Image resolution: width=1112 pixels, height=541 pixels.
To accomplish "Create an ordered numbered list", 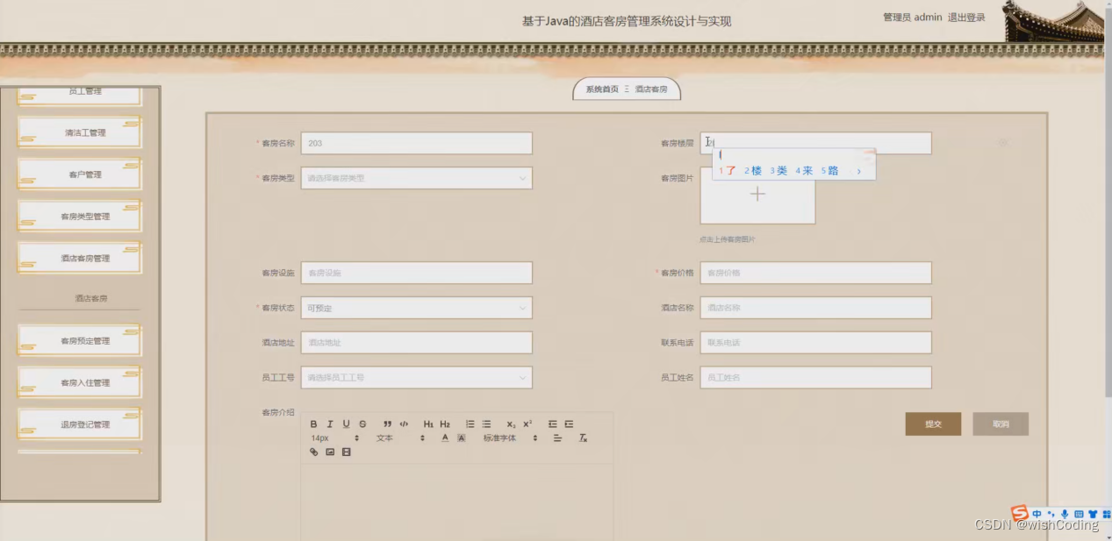I will tap(470, 424).
